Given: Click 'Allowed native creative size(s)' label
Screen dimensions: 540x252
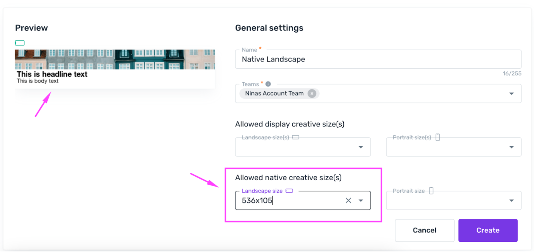Looking at the screenshot, I should click(288, 178).
